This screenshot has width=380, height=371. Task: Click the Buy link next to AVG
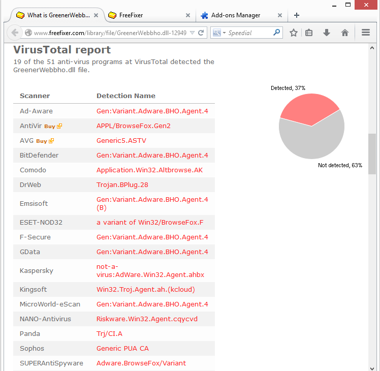click(42, 141)
